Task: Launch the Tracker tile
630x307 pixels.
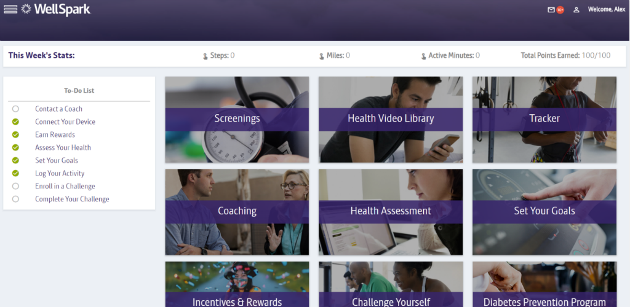Action: coord(544,120)
